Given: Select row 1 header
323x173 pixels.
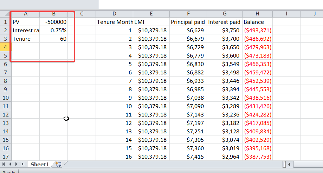Looking at the screenshot, I should pyautogui.click(x=6, y=22).
